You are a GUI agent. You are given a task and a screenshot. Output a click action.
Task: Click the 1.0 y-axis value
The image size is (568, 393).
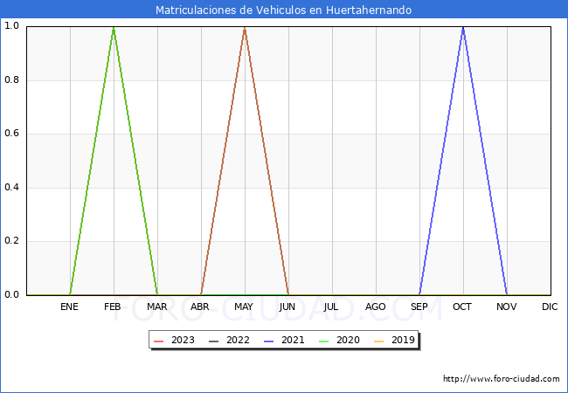[x=11, y=26]
